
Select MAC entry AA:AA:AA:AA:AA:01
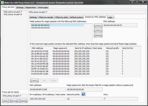(57, 25)
